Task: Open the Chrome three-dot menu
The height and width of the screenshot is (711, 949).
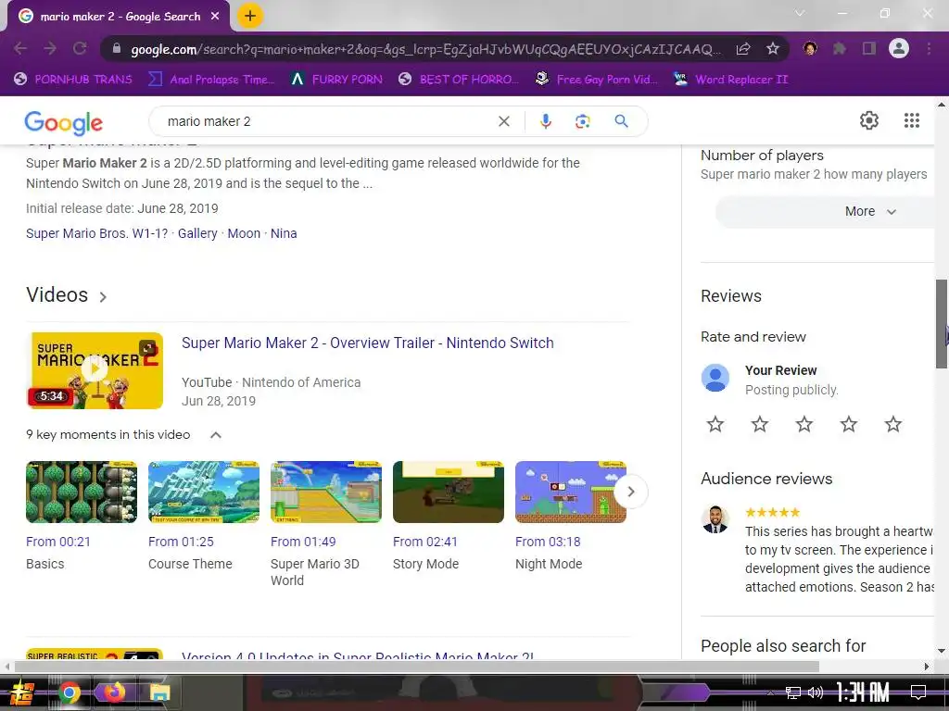Action: 929,48
